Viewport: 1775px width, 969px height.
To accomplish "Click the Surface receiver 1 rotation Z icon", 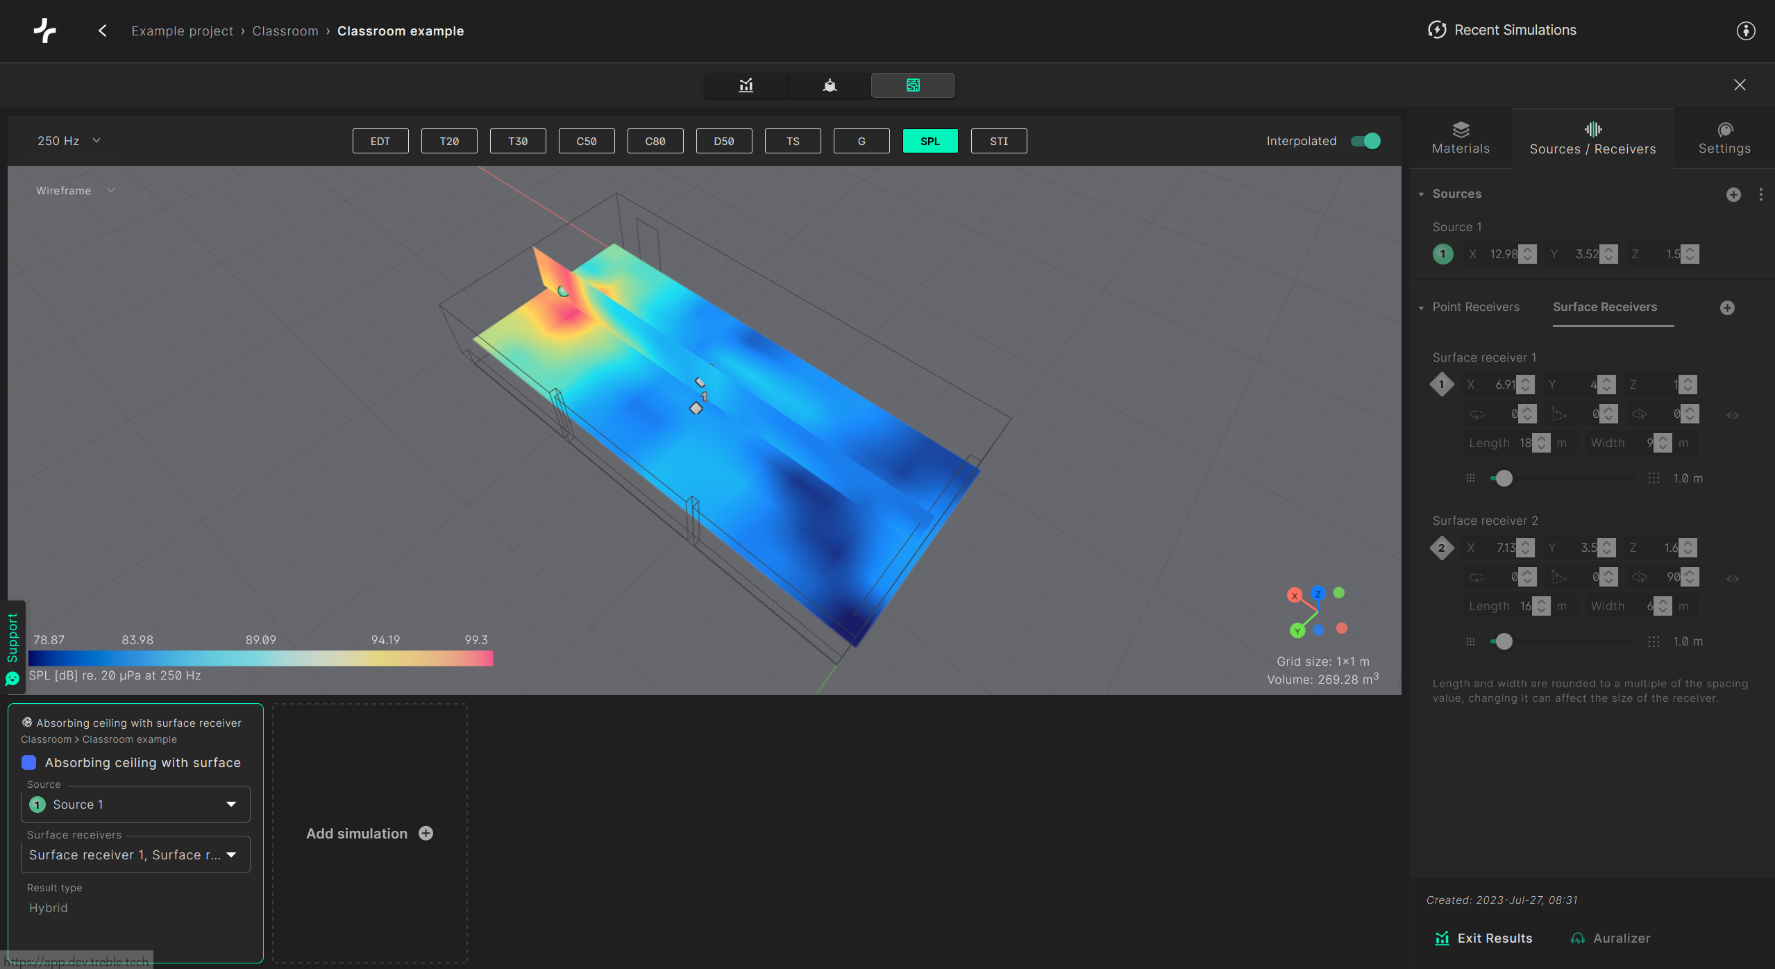I will point(1639,414).
